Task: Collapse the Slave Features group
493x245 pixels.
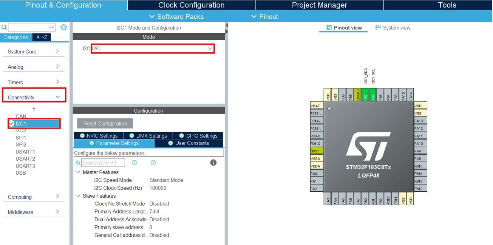Action: pyautogui.click(x=78, y=196)
